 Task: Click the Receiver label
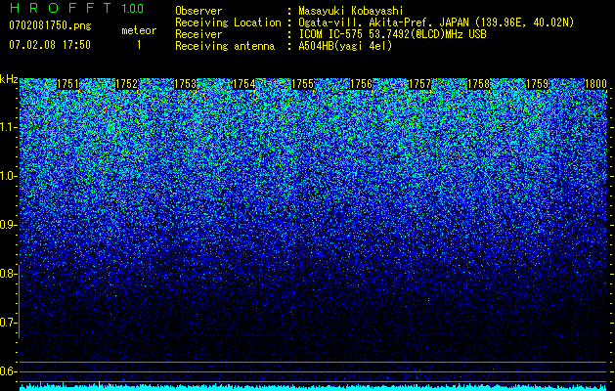[x=198, y=34]
